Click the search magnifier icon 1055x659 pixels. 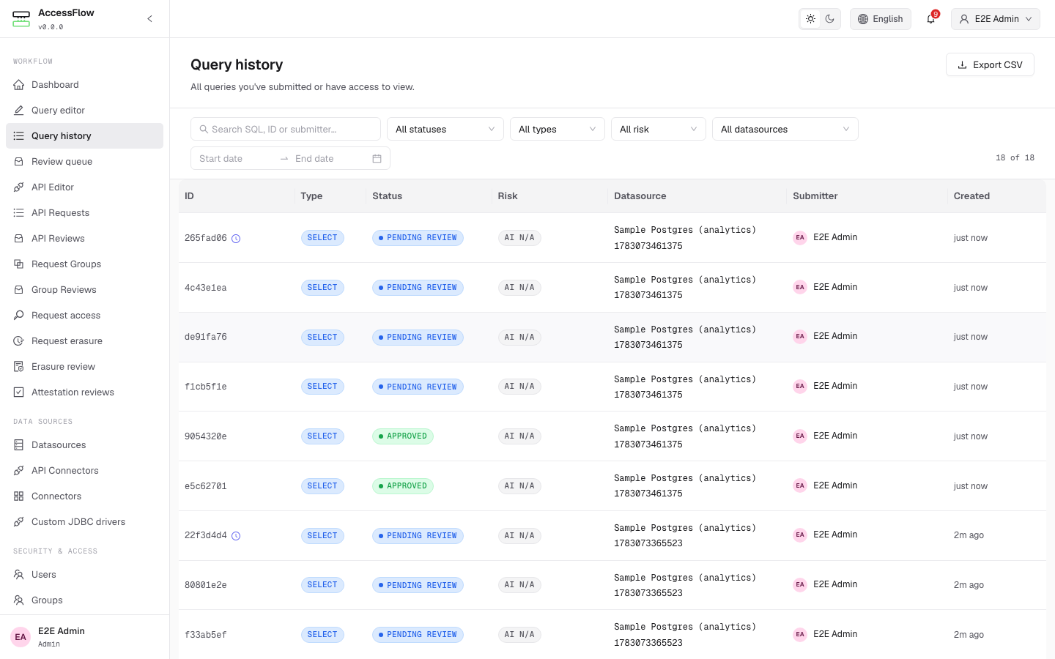204,129
